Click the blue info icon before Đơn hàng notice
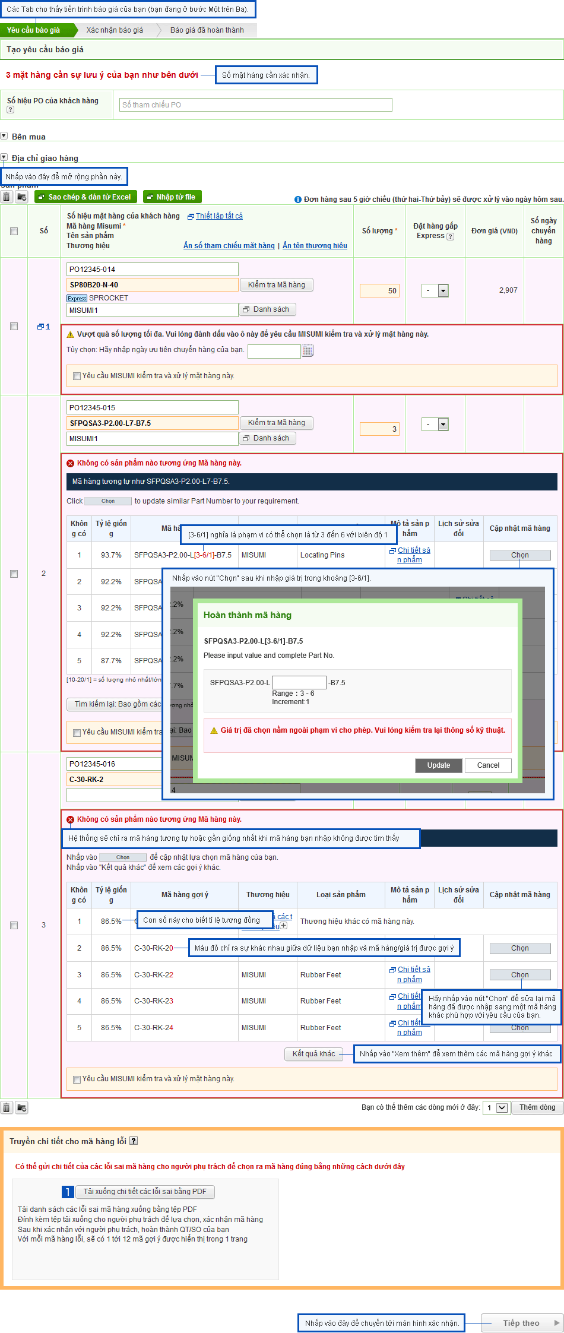Screen dimensions: 564x1333 point(298,200)
